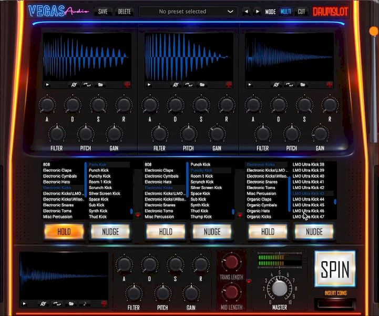
Task: Select LMO Ultra Kick 44 in third slot
Action: tap(308, 200)
